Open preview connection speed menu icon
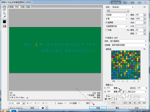Image resolution: width=150 pixels, height=112 pixels. [x=27, y=98]
